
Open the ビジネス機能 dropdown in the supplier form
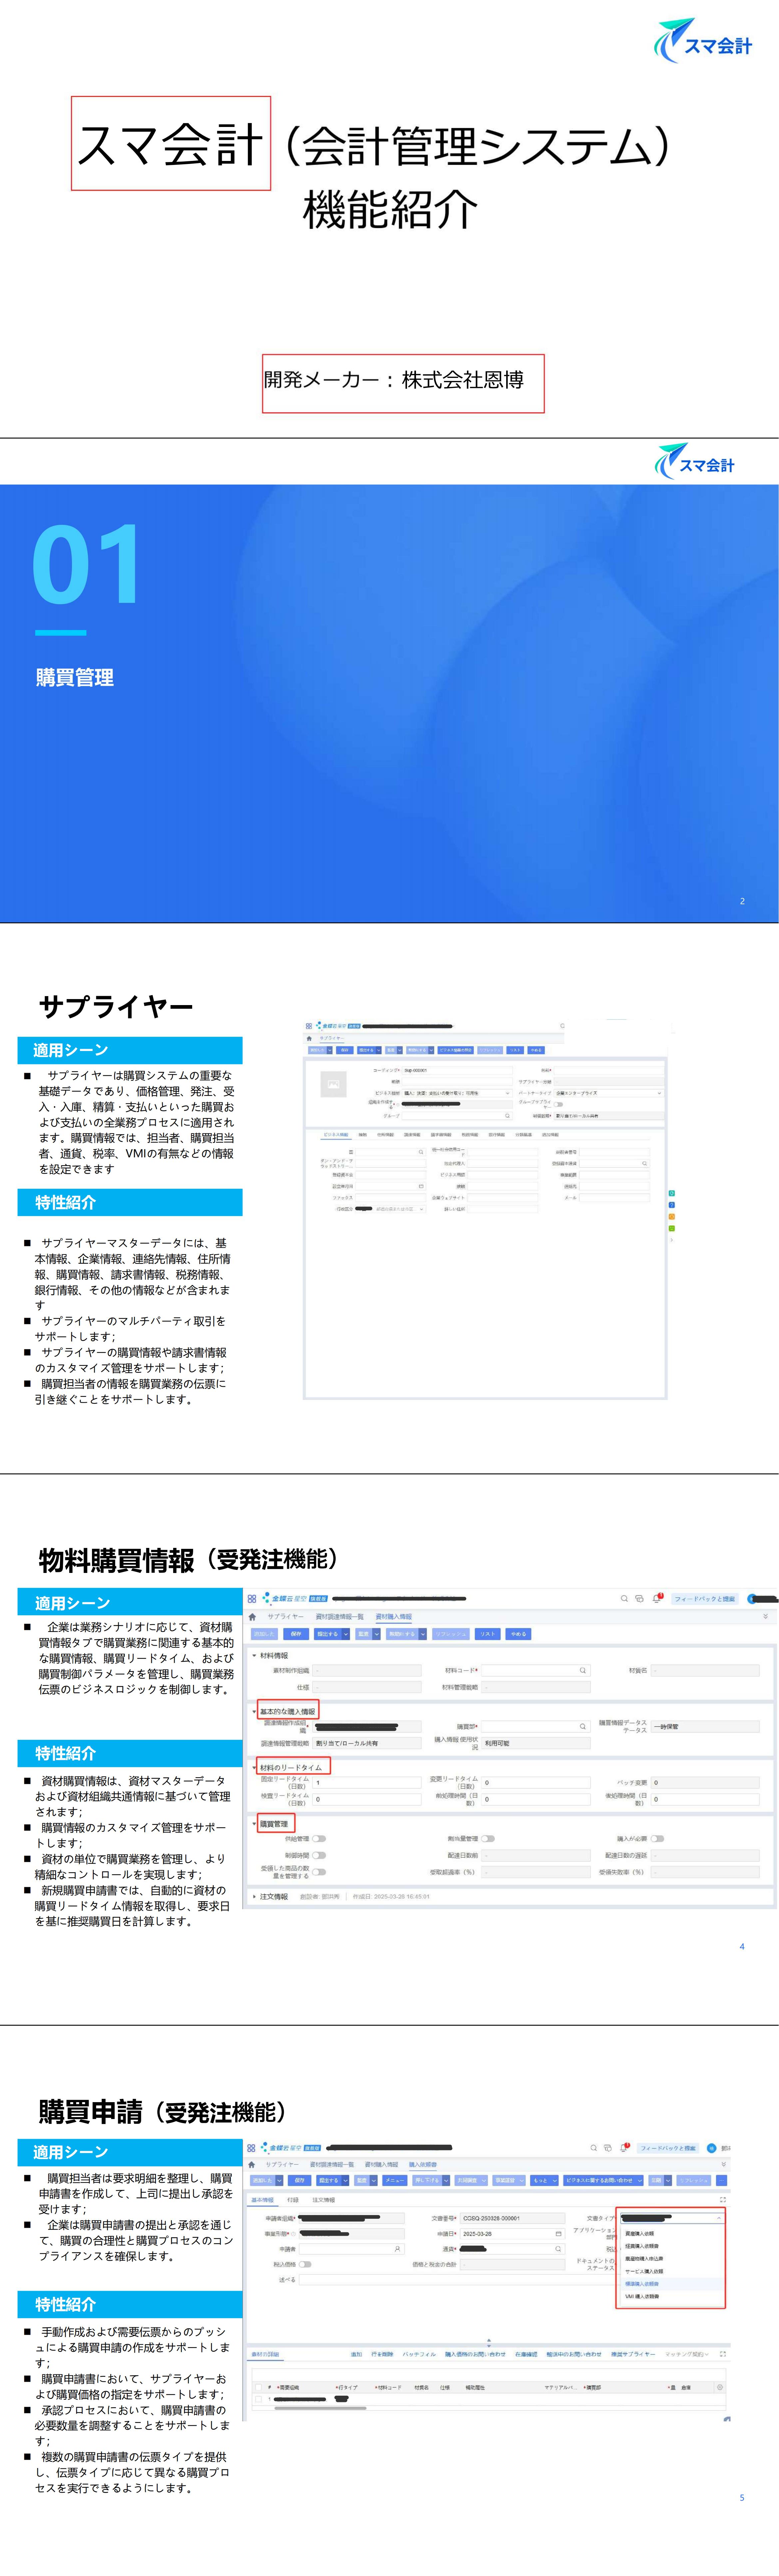tap(457, 1093)
